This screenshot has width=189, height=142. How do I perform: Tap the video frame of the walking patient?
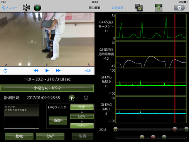47,39
